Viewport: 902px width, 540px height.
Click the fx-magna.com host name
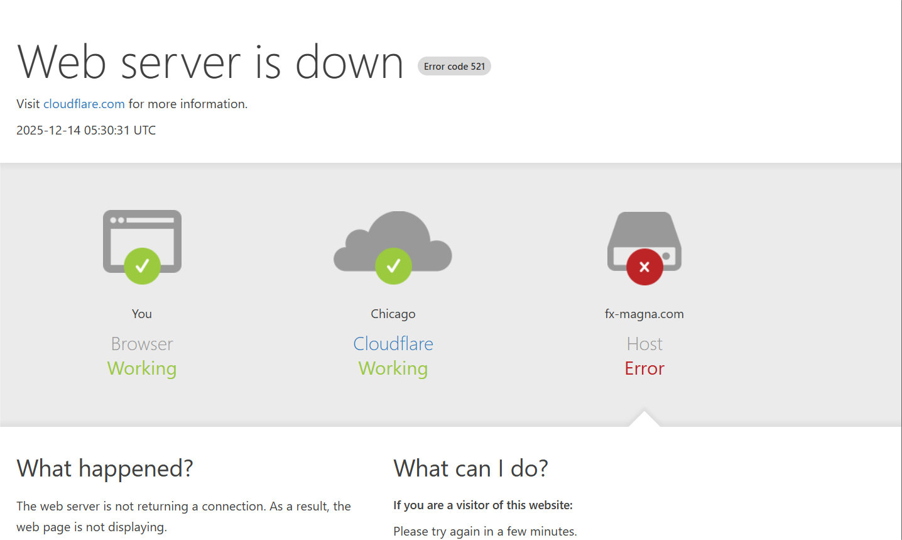[x=644, y=314]
